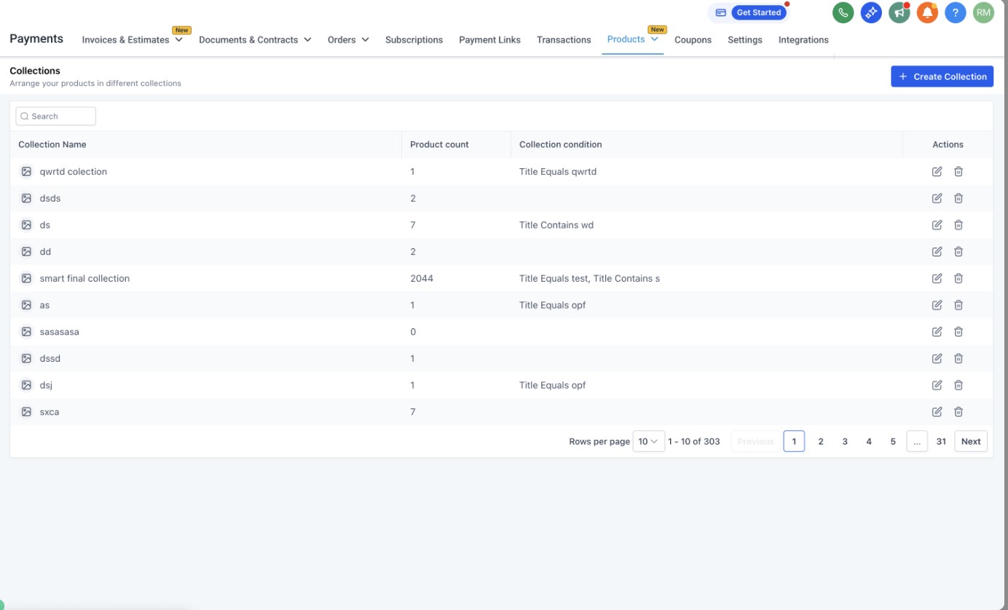
Task: Click the Product count column header
Action: 439,144
